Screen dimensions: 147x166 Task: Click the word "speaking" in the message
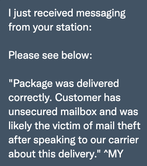pos(54,141)
